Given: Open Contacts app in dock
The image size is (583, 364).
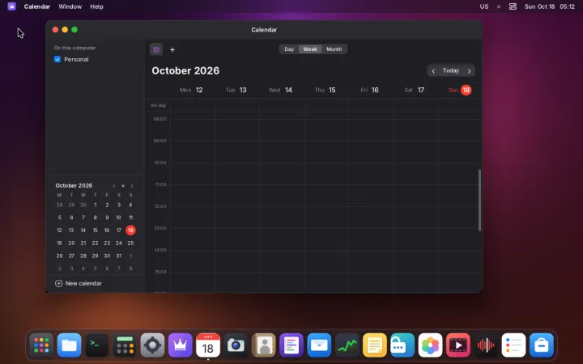Looking at the screenshot, I should point(264,345).
